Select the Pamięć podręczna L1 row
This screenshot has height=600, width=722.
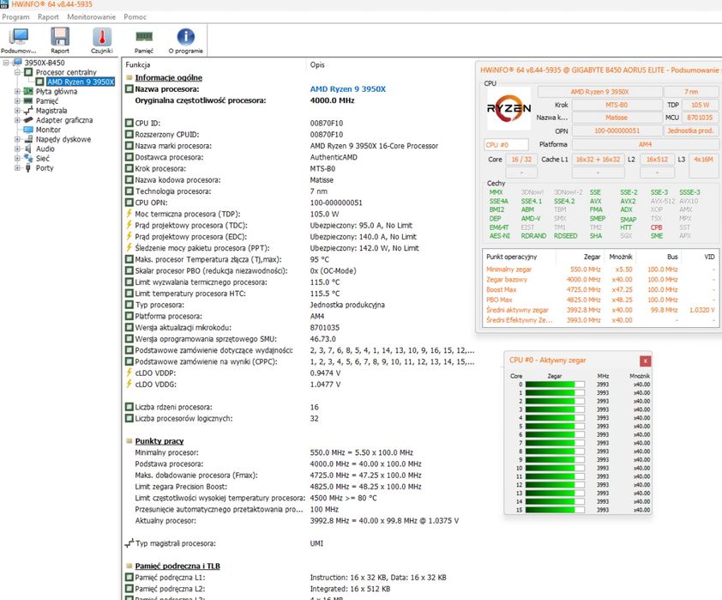pos(299,578)
